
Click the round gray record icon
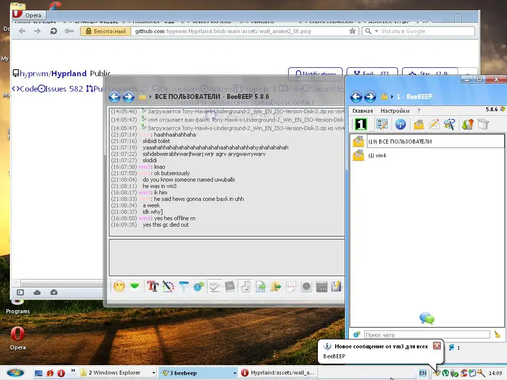(306, 286)
